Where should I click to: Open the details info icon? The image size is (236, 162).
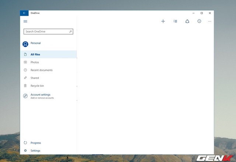199,21
